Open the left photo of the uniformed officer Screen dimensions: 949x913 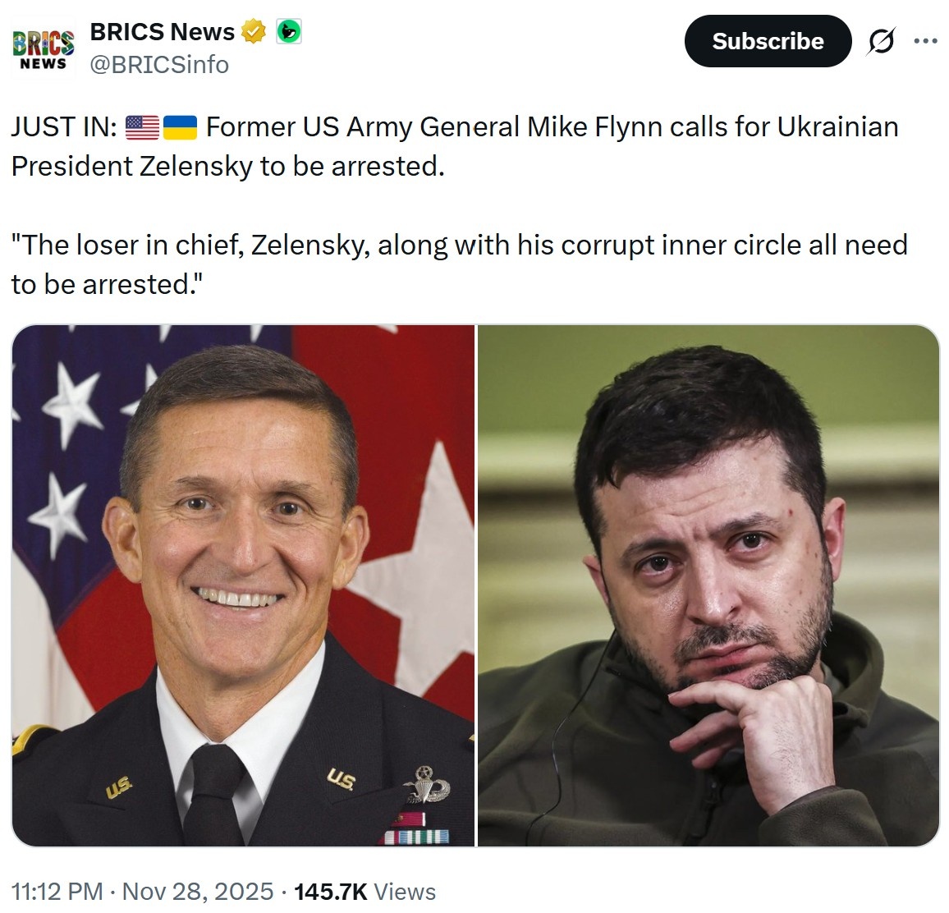point(243,585)
